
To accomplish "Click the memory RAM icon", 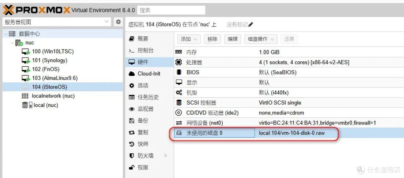I will tap(178, 52).
